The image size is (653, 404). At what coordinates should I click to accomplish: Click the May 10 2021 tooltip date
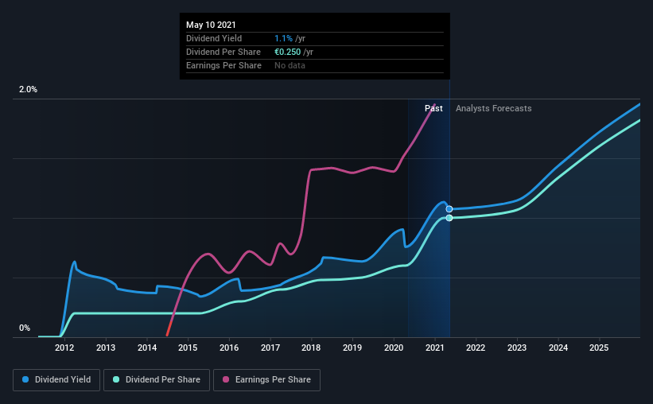click(211, 25)
